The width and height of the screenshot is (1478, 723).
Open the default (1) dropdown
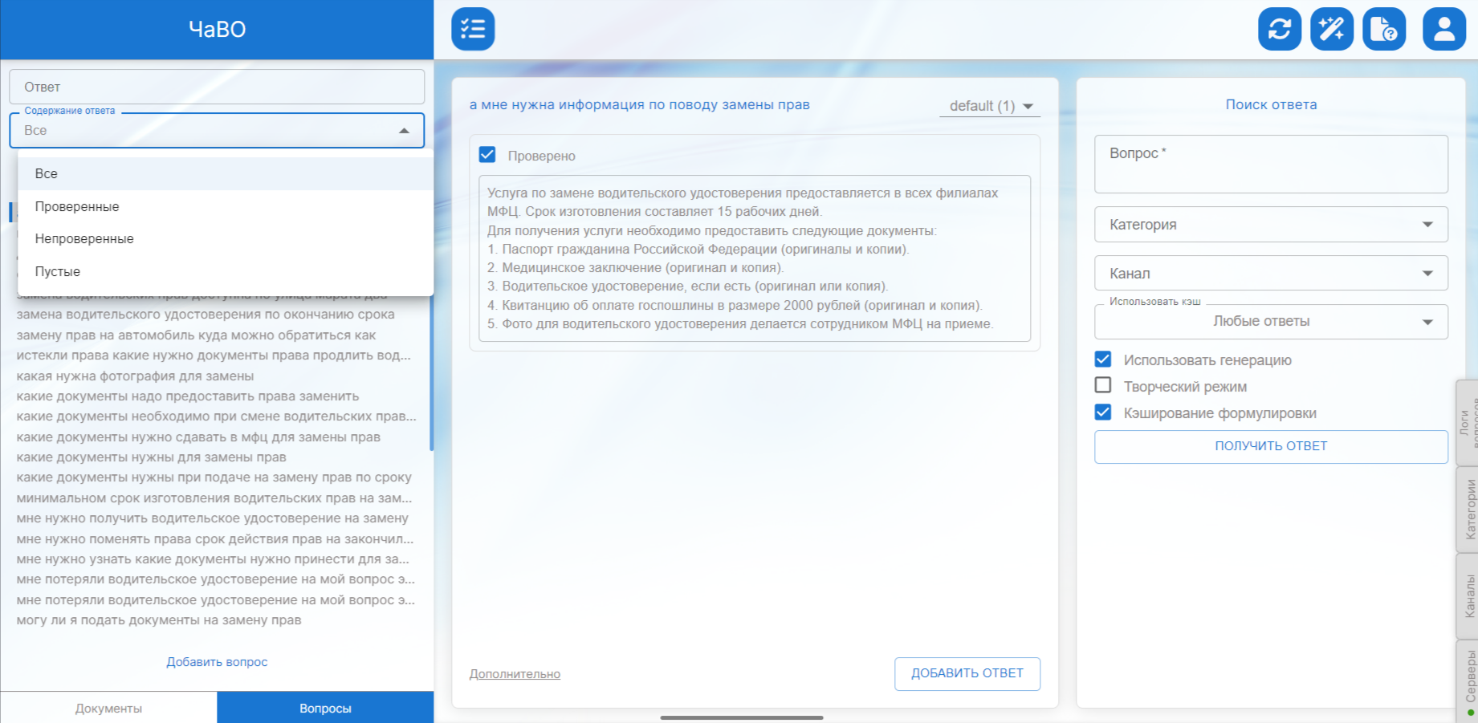pyautogui.click(x=990, y=106)
